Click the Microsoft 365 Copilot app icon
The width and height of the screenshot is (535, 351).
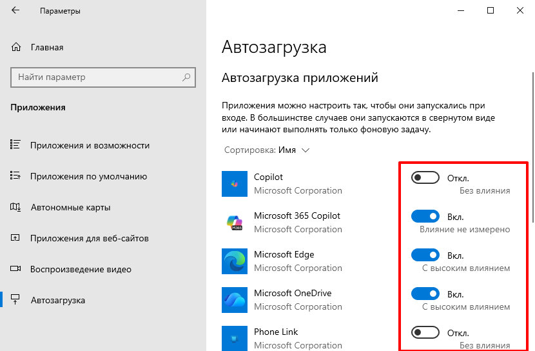tap(235, 222)
